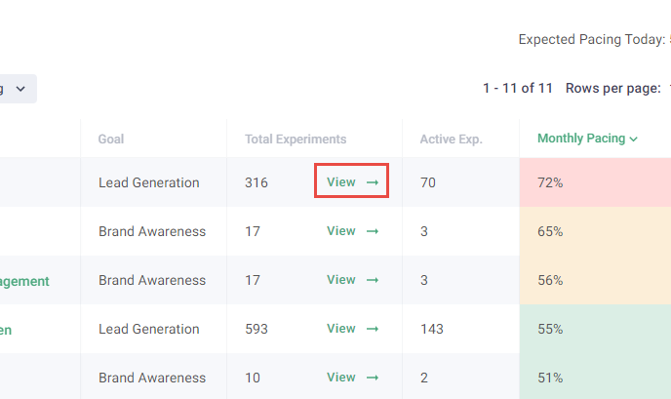Sort by the Active Exp. column header
The height and width of the screenshot is (399, 671).
(x=451, y=140)
